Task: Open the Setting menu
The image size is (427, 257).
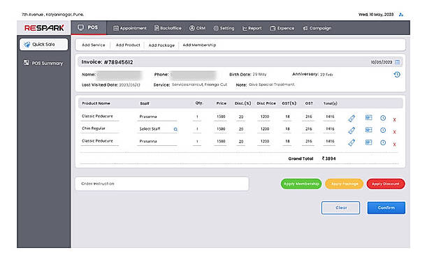Action: (x=224, y=28)
